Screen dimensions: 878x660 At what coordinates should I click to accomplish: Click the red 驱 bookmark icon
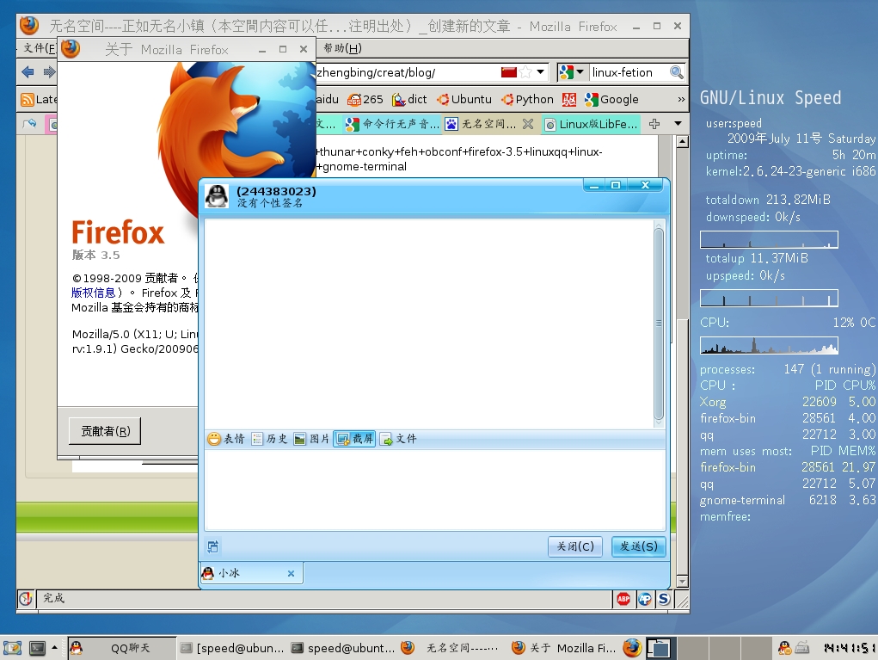[569, 100]
